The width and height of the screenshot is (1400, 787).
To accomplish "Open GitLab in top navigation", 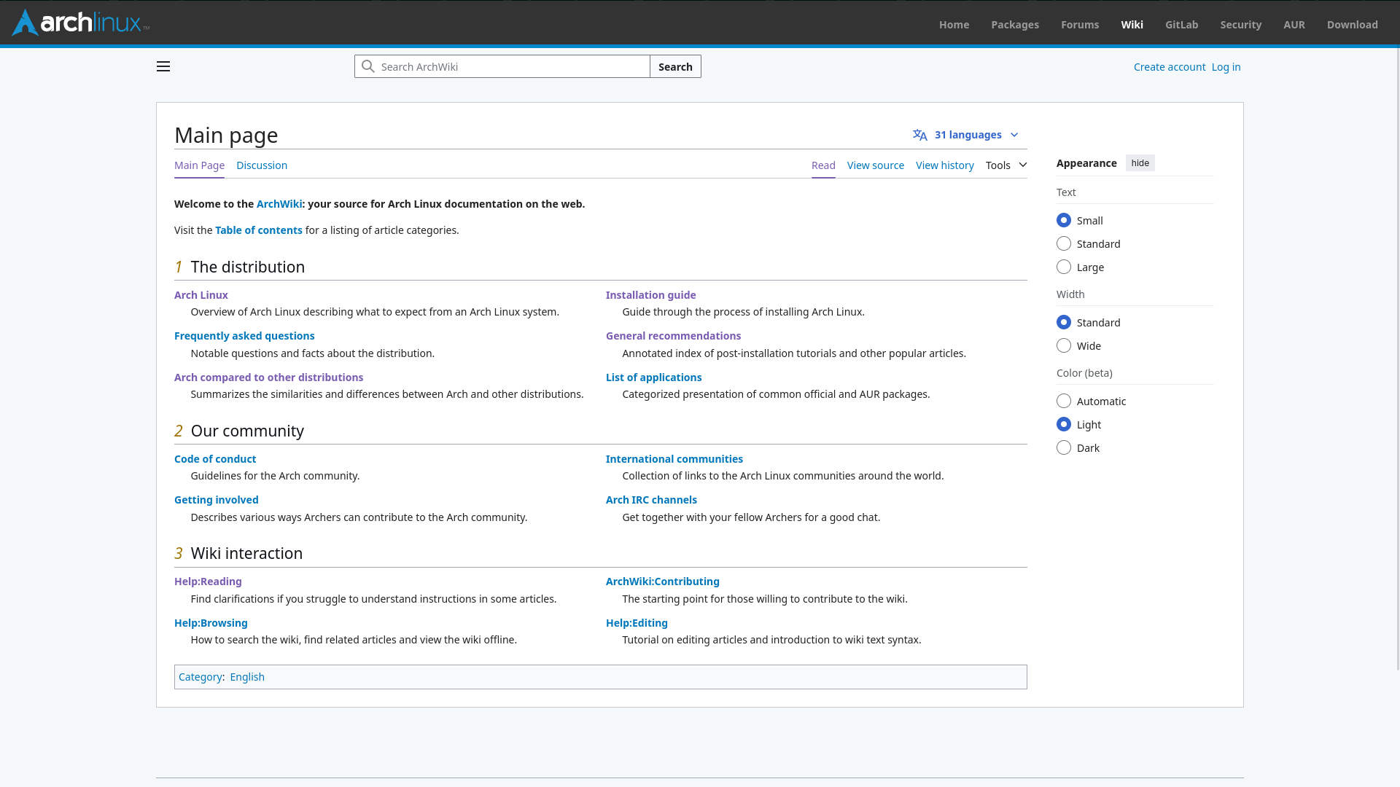I will tap(1181, 24).
